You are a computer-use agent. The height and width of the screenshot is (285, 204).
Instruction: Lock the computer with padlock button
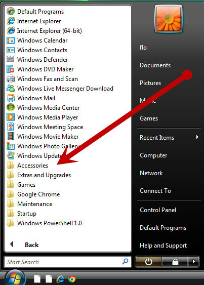click(175, 262)
